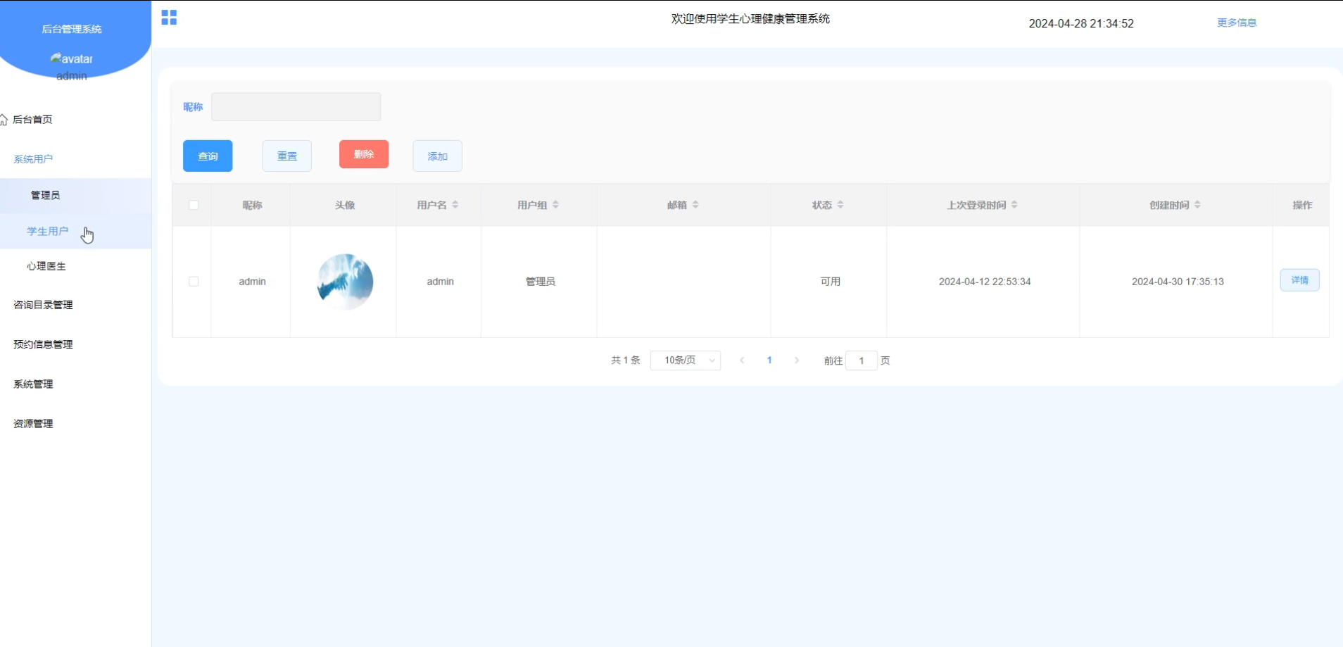Expand the 资源管理 sidebar menu
Screen dimensions: 1343x647
(75, 424)
